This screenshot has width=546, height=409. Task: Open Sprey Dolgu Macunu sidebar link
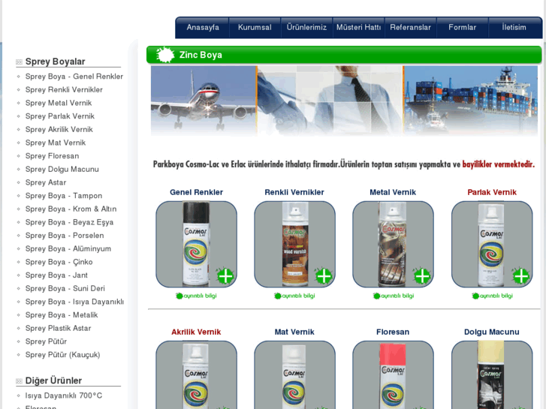pyautogui.click(x=62, y=169)
